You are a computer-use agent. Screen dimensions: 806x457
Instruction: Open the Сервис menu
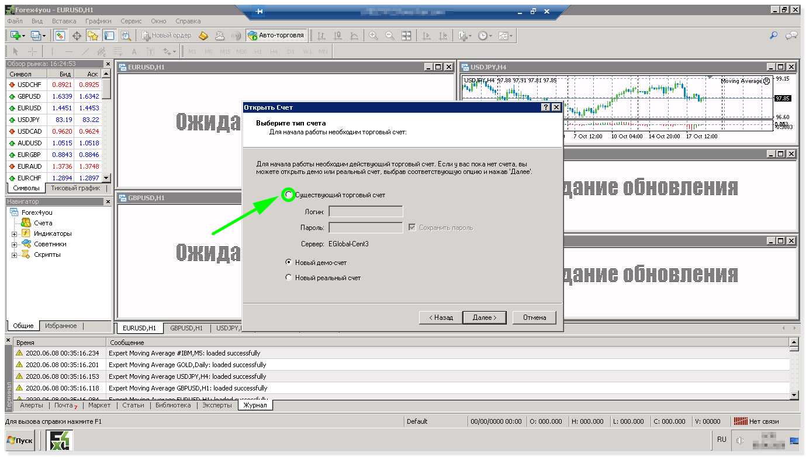[131, 21]
